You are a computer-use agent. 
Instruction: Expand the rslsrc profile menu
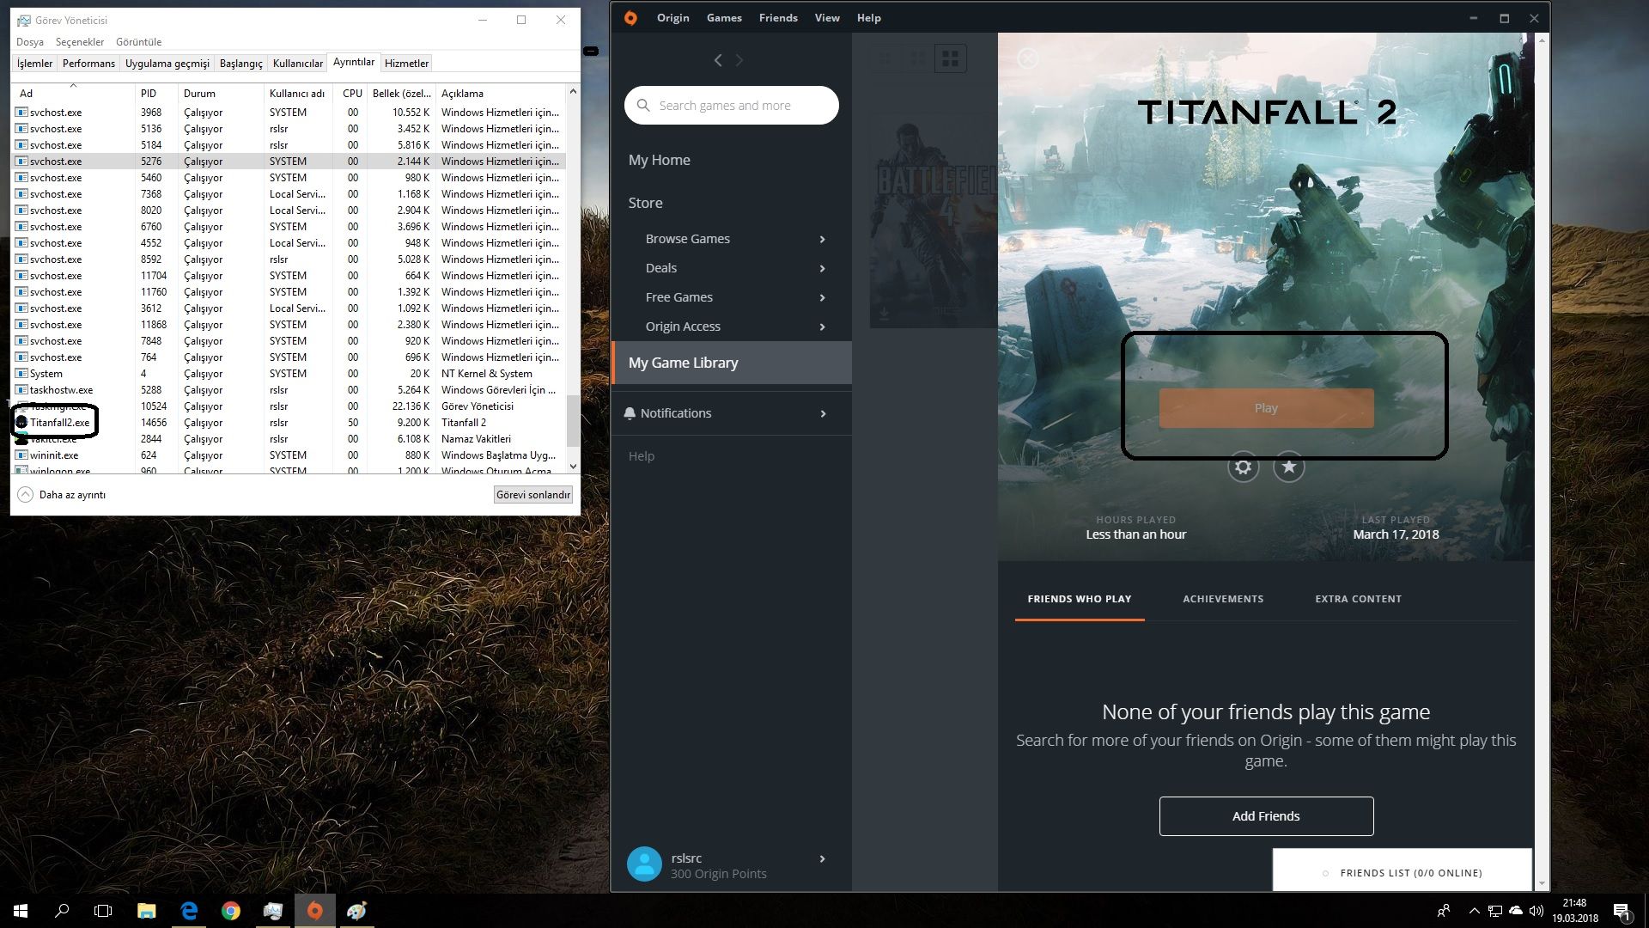[x=822, y=859]
